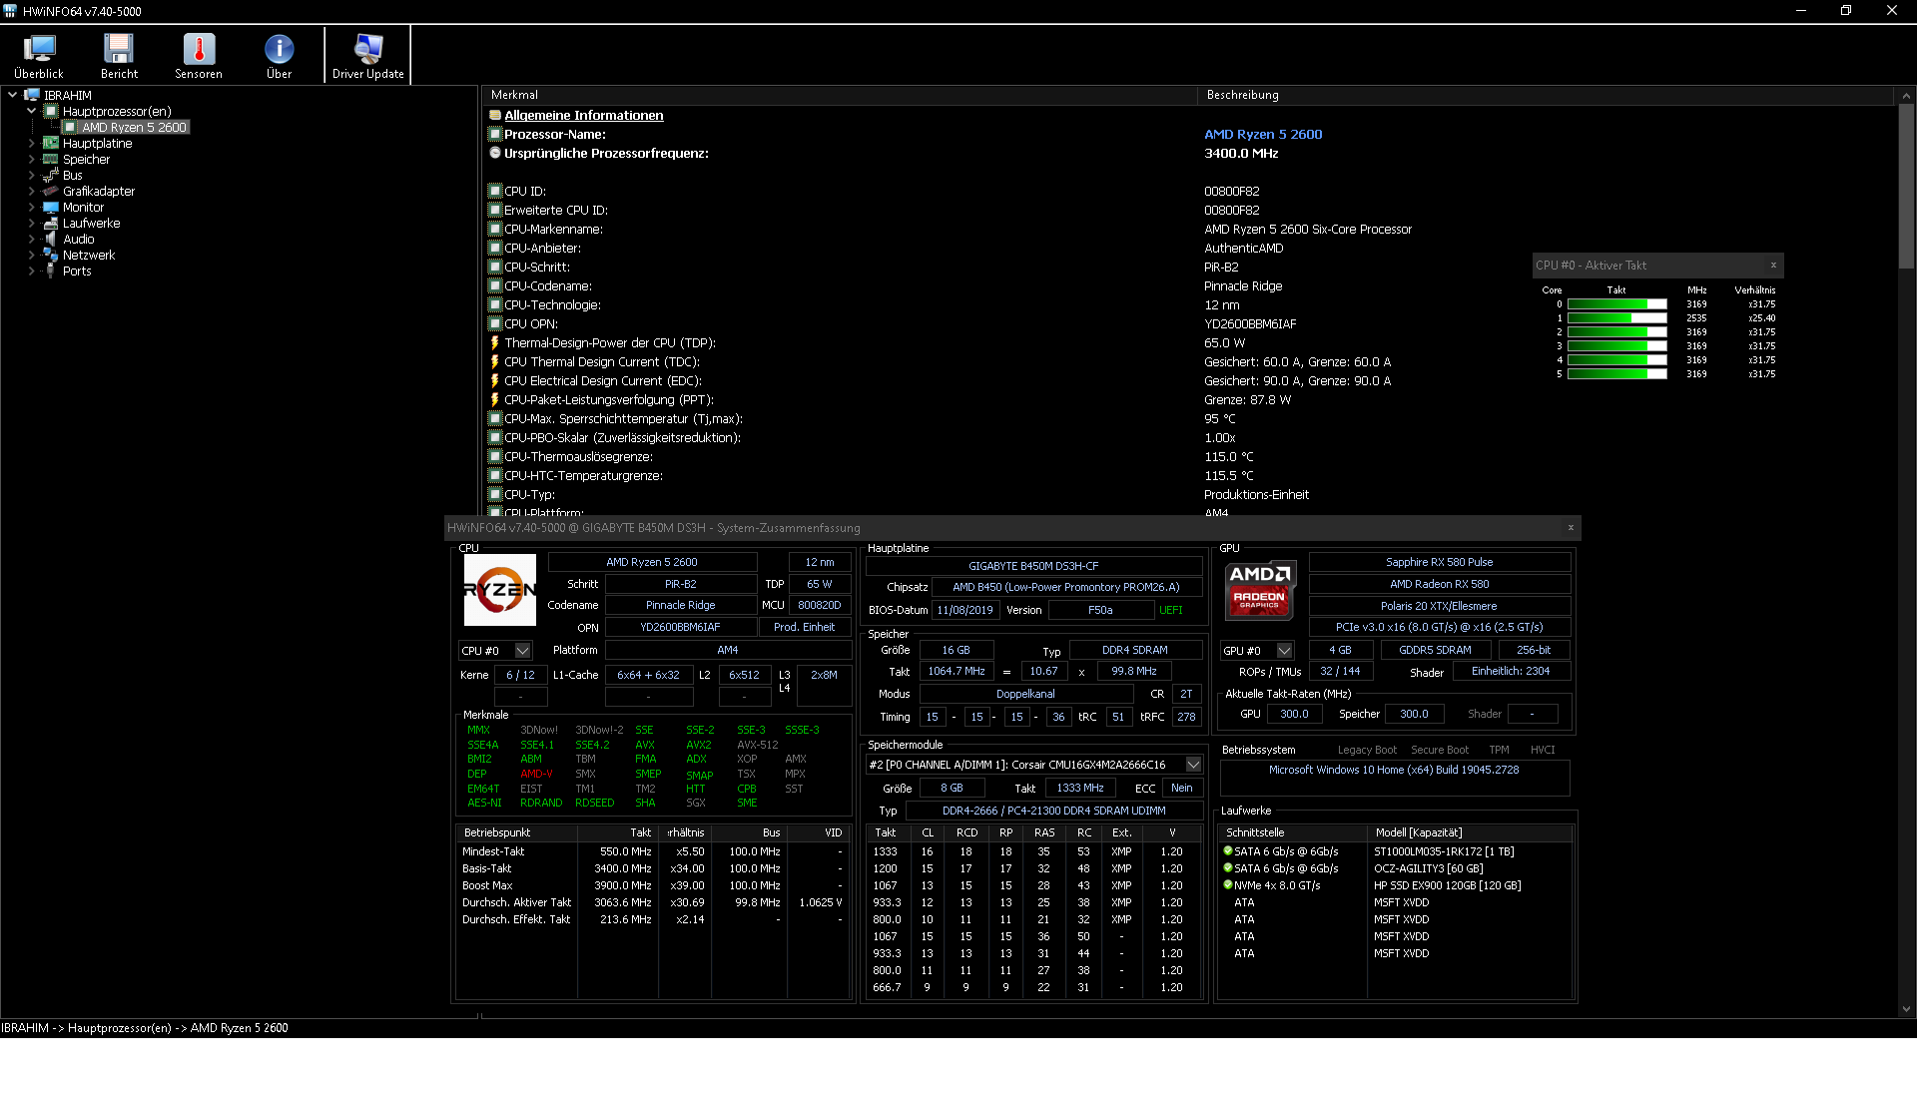Click the AMD Radeon Graphics logo
The image size is (1917, 1096).
[1260, 590]
